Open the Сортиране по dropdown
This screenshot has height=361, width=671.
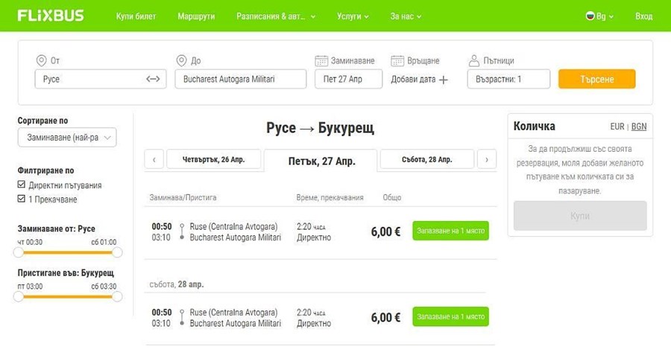67,137
